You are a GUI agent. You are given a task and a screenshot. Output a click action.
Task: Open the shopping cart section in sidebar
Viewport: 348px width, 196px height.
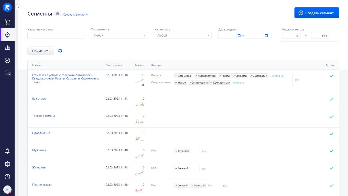[x=7, y=22]
